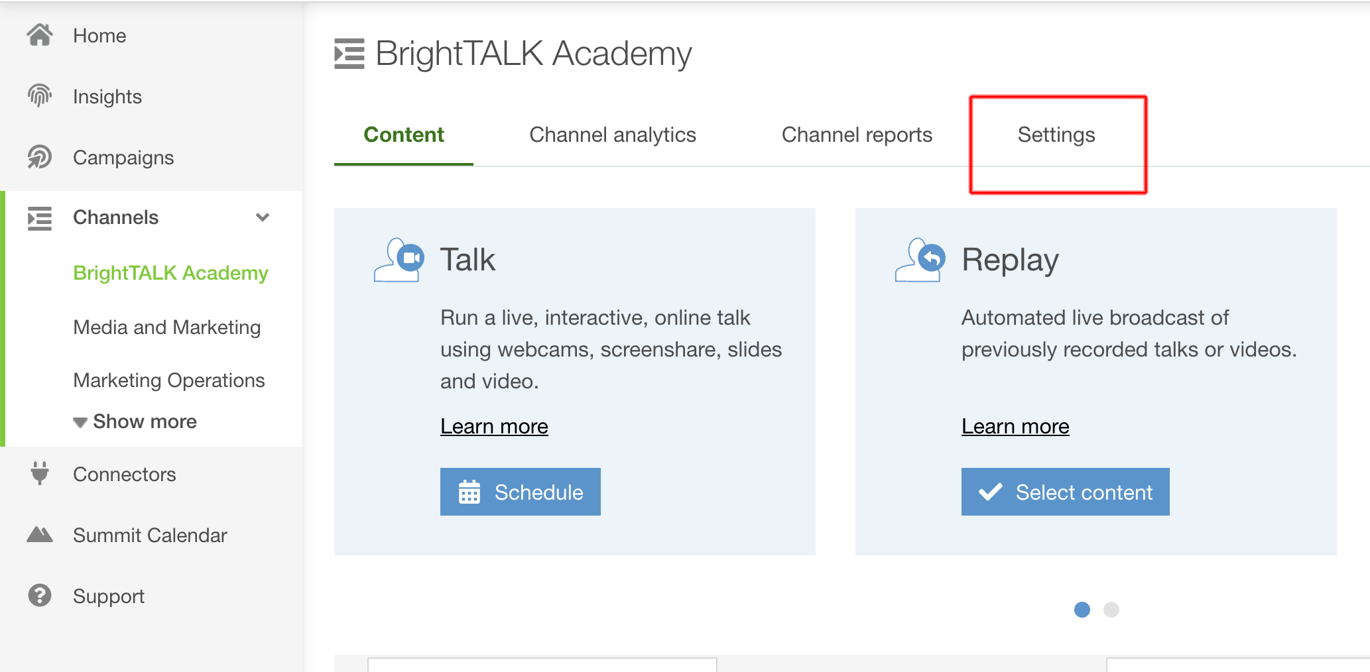Collapse the Channels section chevron
This screenshot has width=1370, height=672.
tap(263, 217)
